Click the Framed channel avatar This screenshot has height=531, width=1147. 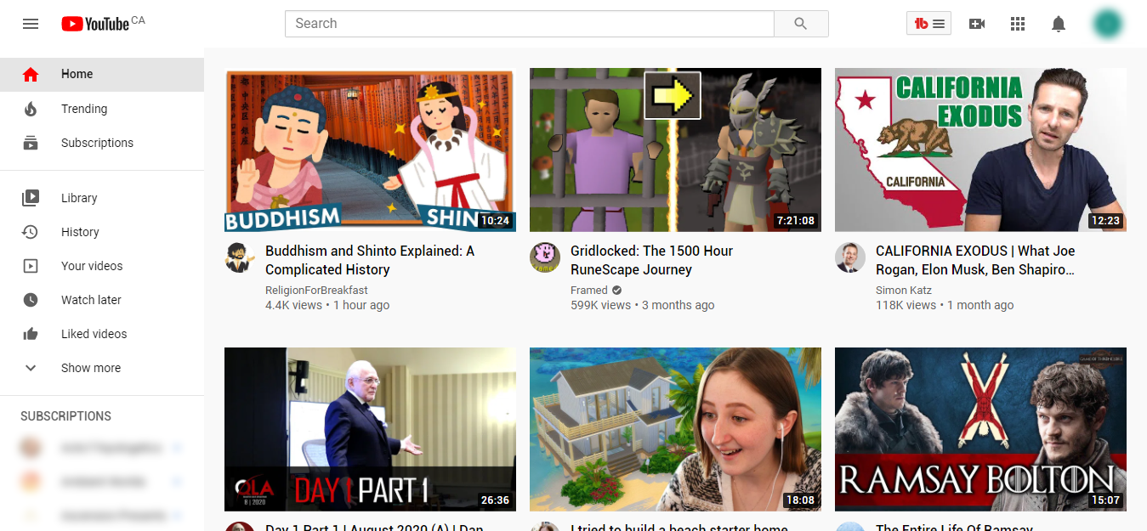[545, 257]
